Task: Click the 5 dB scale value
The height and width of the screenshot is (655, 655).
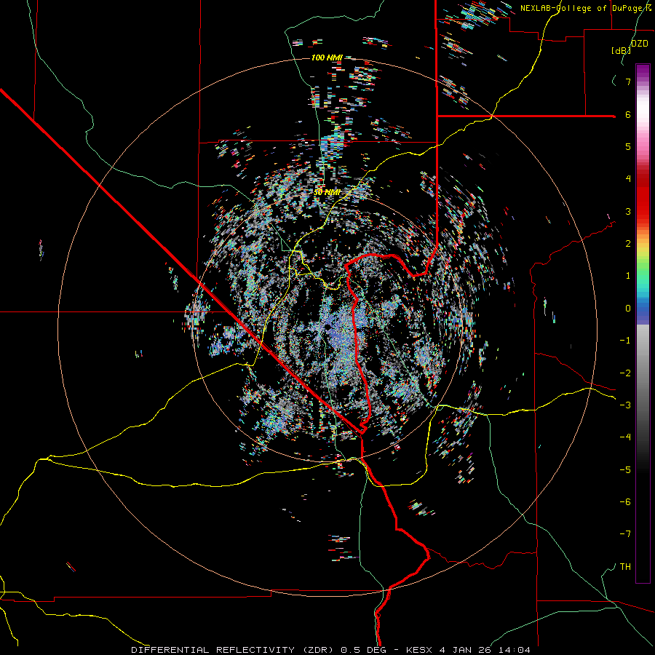Action: pyautogui.click(x=627, y=146)
